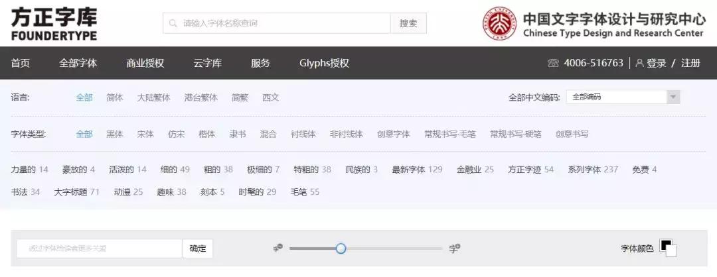The width and height of the screenshot is (717, 277).
Task: Filter by 隶书 font type
Action: coord(237,134)
